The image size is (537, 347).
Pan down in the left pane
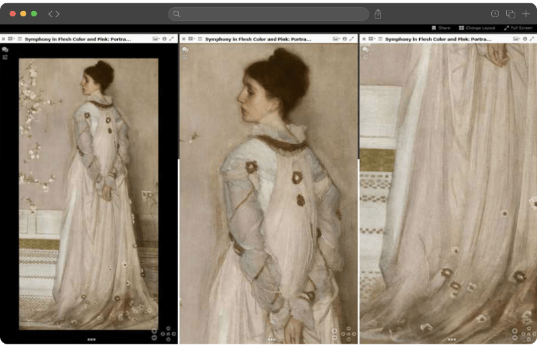click(x=168, y=339)
